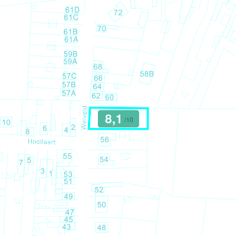Image resolution: width=236 pixels, height=236 pixels.
Task: Select building number 50
Action: tap(101, 205)
